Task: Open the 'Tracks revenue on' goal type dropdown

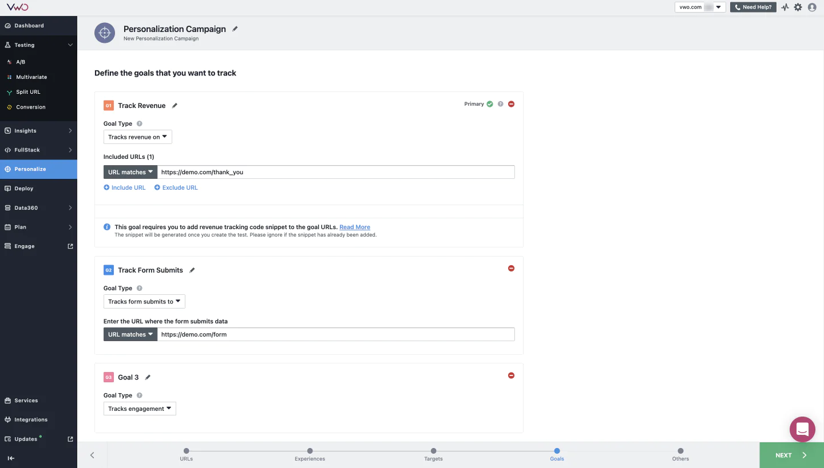Action: pyautogui.click(x=137, y=137)
